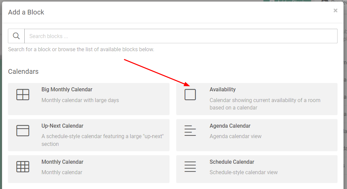Click the Agenda Calendar lines icon
Viewport: 347px width, 189px height.
coord(190,131)
